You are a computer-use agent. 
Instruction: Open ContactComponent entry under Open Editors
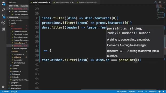point(18,14)
